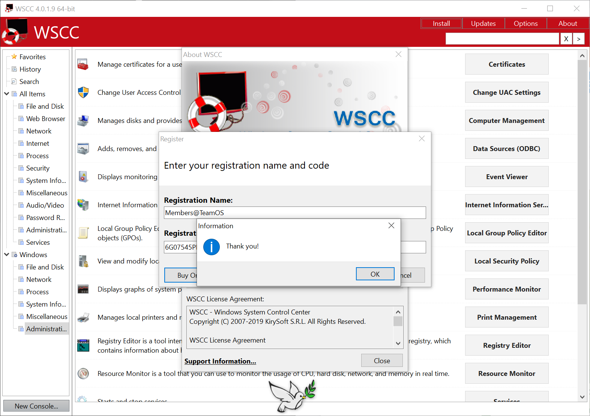The height and width of the screenshot is (416, 590).
Task: Click the Computer Management icon
Action: (x=83, y=121)
